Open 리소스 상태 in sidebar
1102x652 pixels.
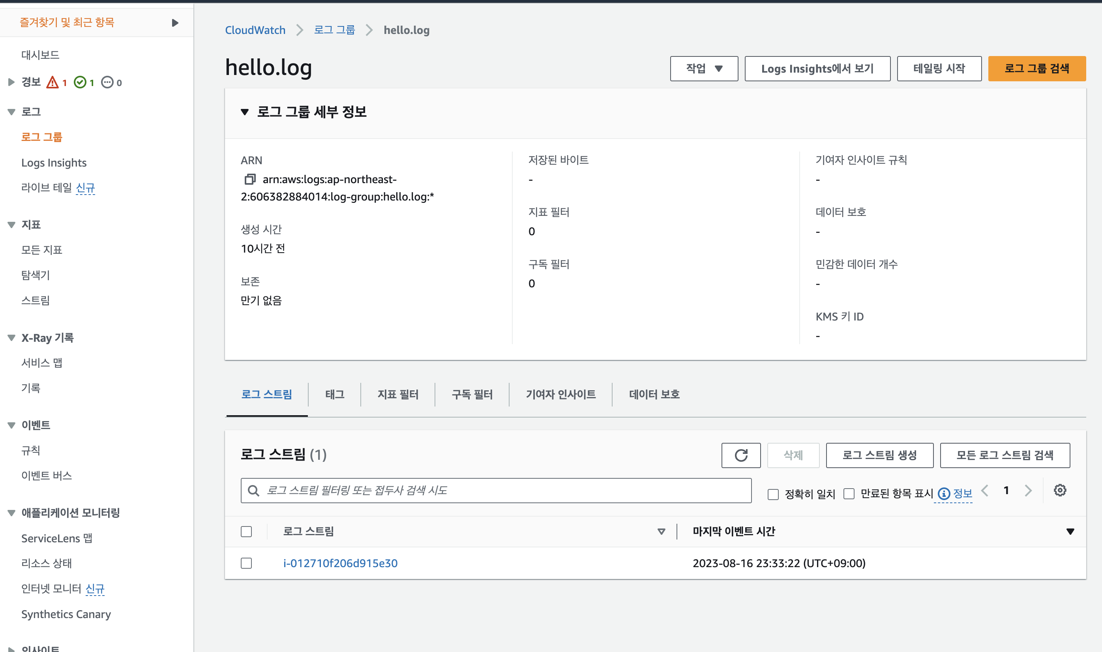[x=47, y=563]
